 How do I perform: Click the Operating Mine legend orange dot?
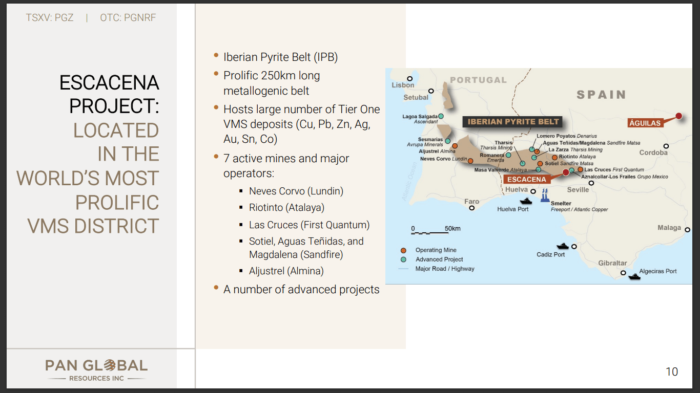click(x=404, y=250)
